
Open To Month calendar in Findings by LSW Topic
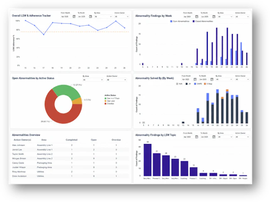point(214,137)
